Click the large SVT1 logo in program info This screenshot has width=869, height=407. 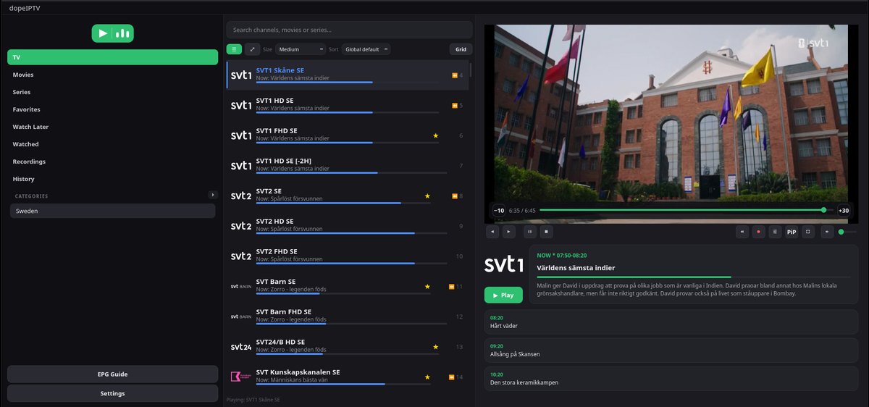pos(503,264)
